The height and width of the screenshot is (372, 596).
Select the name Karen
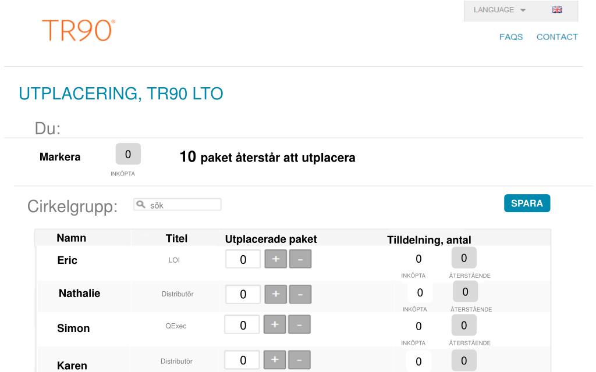[x=72, y=366]
